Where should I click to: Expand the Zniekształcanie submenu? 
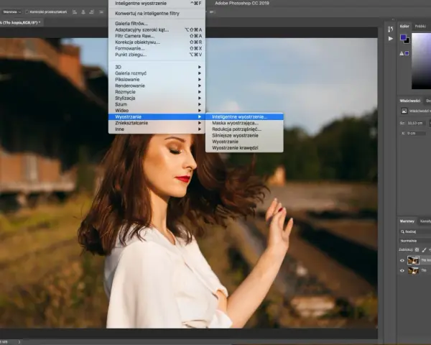(157, 123)
